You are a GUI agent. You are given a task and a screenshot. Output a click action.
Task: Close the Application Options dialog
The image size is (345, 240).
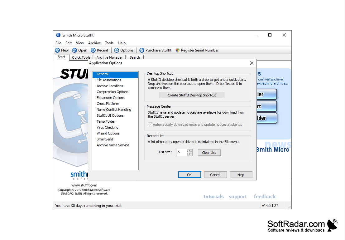pyautogui.click(x=252, y=63)
